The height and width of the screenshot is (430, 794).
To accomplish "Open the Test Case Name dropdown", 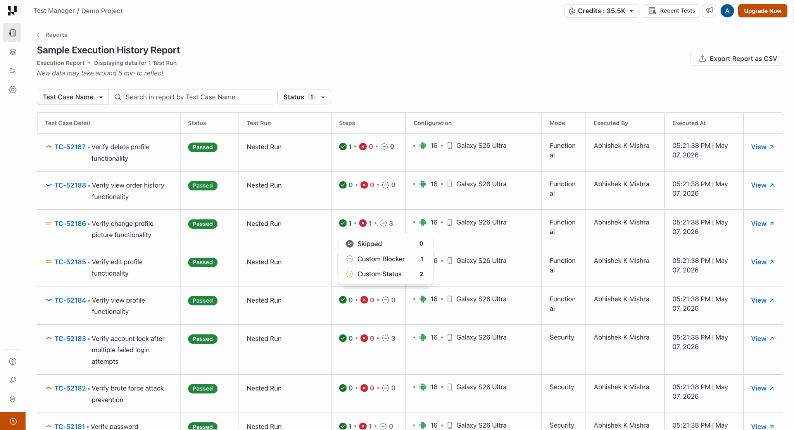I will (73, 97).
